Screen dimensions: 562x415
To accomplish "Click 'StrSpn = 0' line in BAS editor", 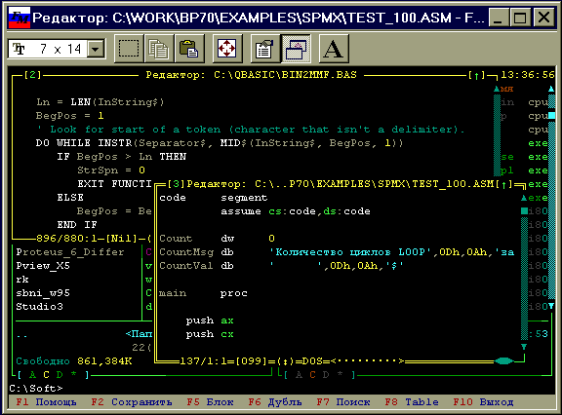I will (111, 170).
